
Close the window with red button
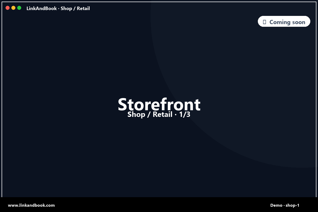7,8
